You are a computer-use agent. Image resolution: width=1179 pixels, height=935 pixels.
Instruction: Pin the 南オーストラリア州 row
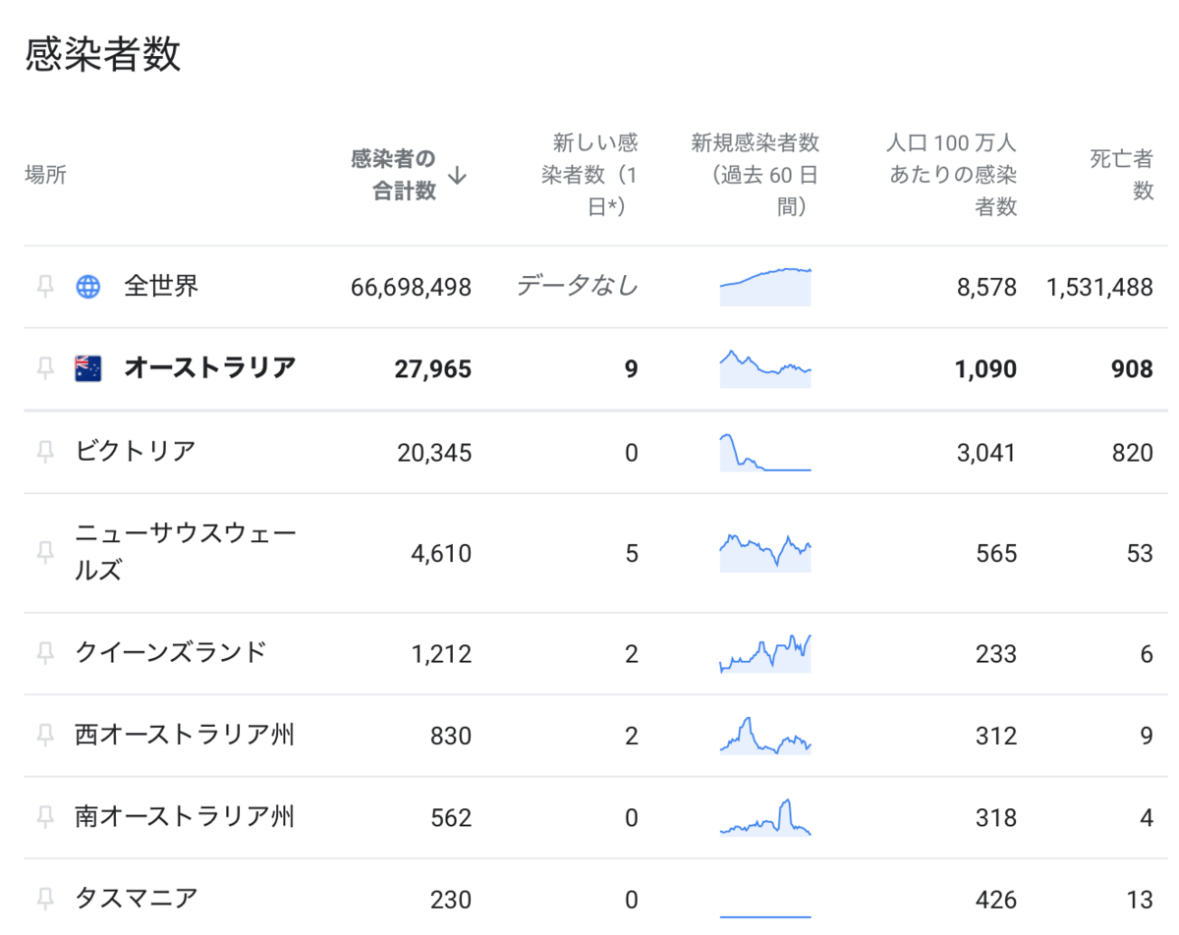(x=45, y=817)
